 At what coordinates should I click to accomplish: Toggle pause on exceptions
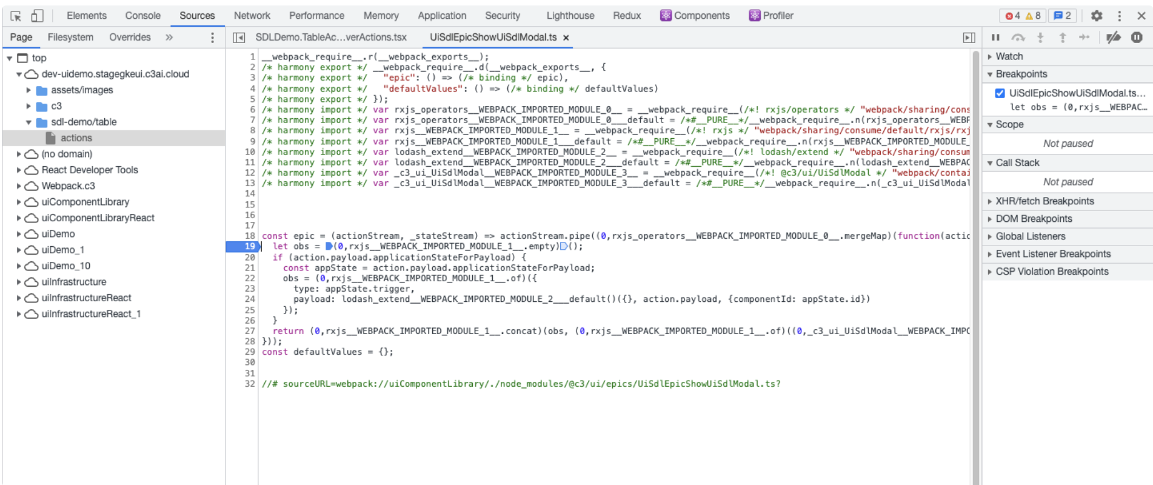point(1137,38)
